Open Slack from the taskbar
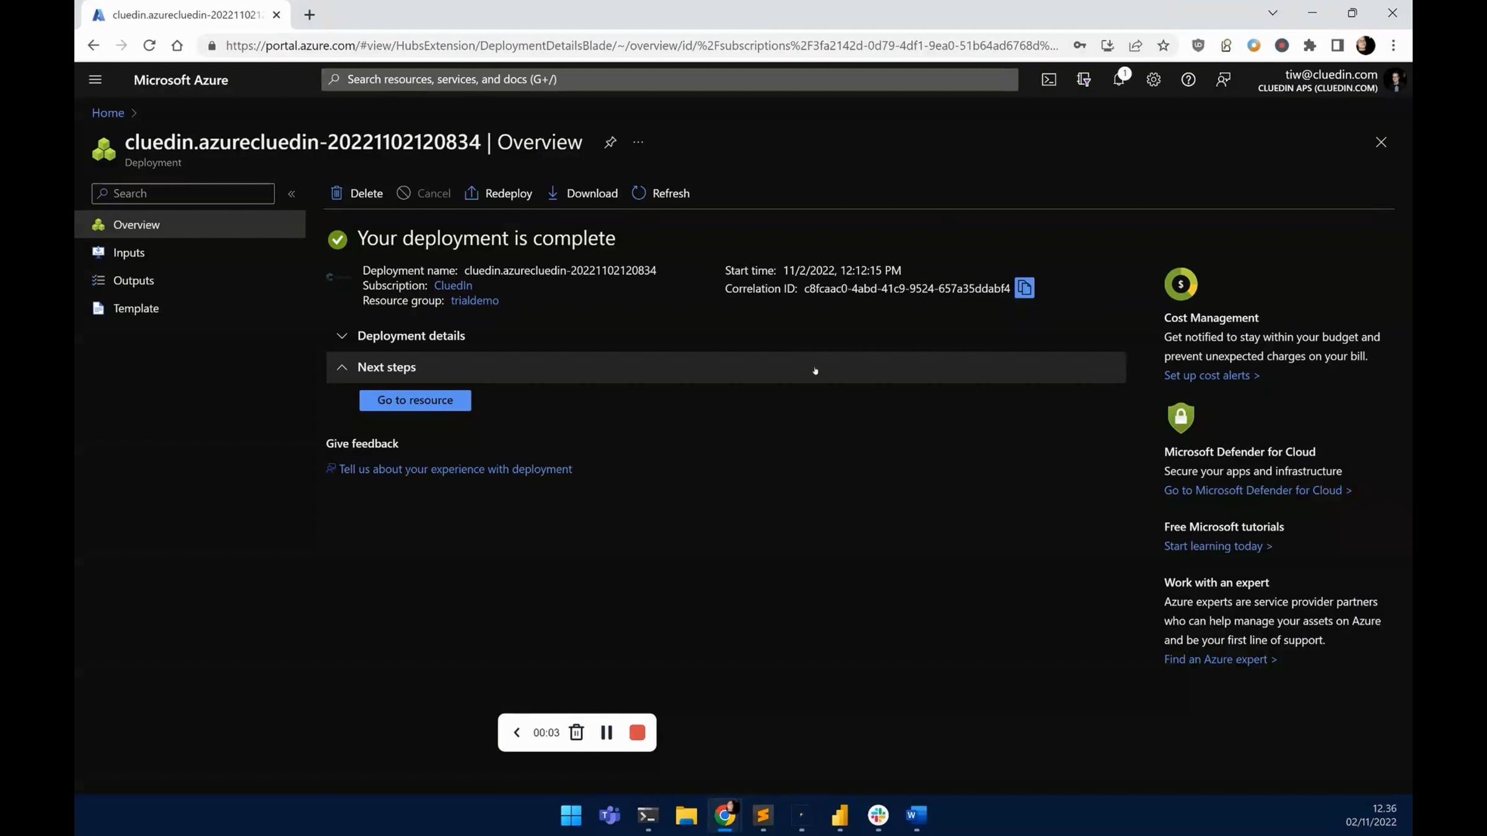Image resolution: width=1487 pixels, height=836 pixels. [x=878, y=816]
